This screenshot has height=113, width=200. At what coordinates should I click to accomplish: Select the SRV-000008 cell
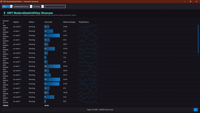(5, 58)
